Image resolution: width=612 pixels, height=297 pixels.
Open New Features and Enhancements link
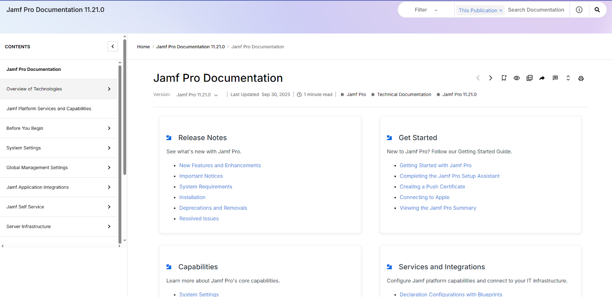[x=220, y=165]
